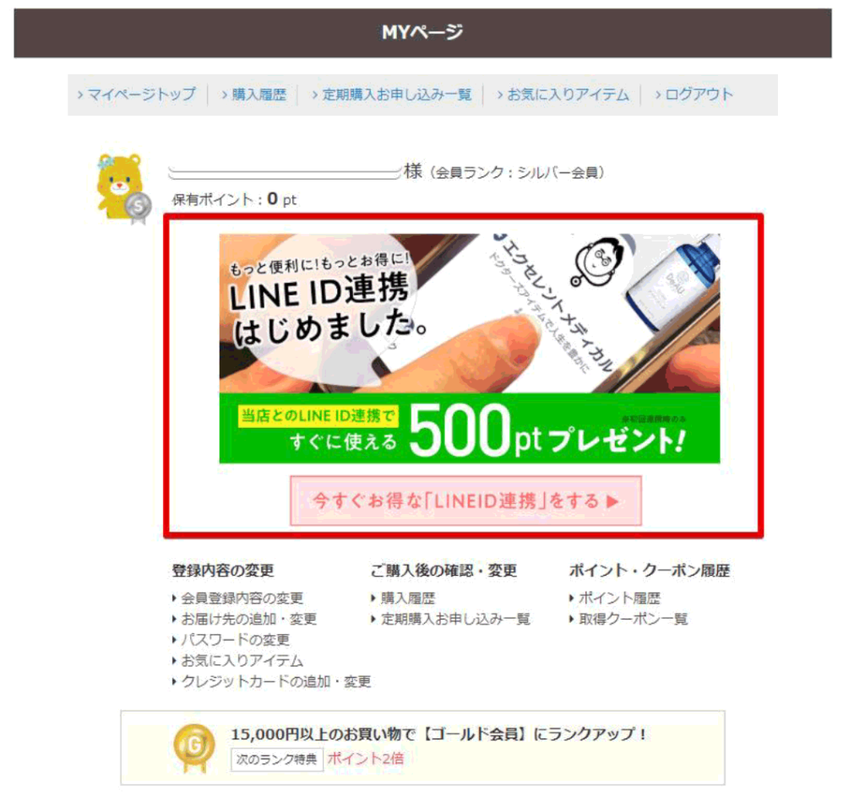Open the LINE ID連携 promotional banner image
The width and height of the screenshot is (865, 812).
470,349
